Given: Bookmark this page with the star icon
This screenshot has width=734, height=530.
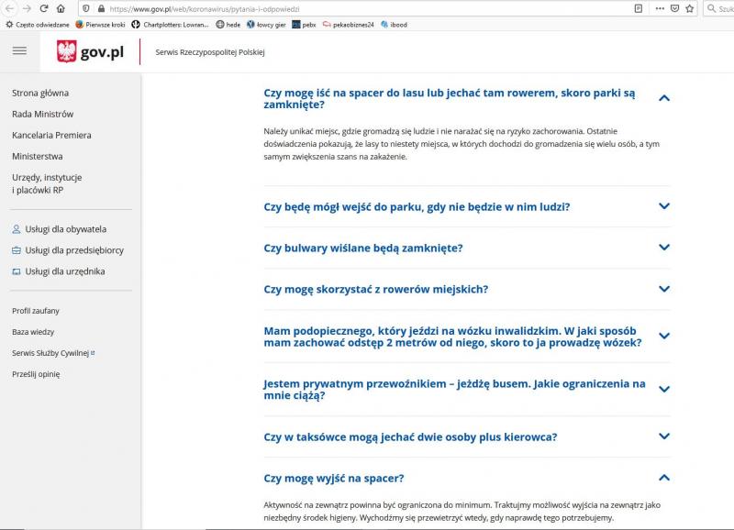Looking at the screenshot, I should 691,8.
